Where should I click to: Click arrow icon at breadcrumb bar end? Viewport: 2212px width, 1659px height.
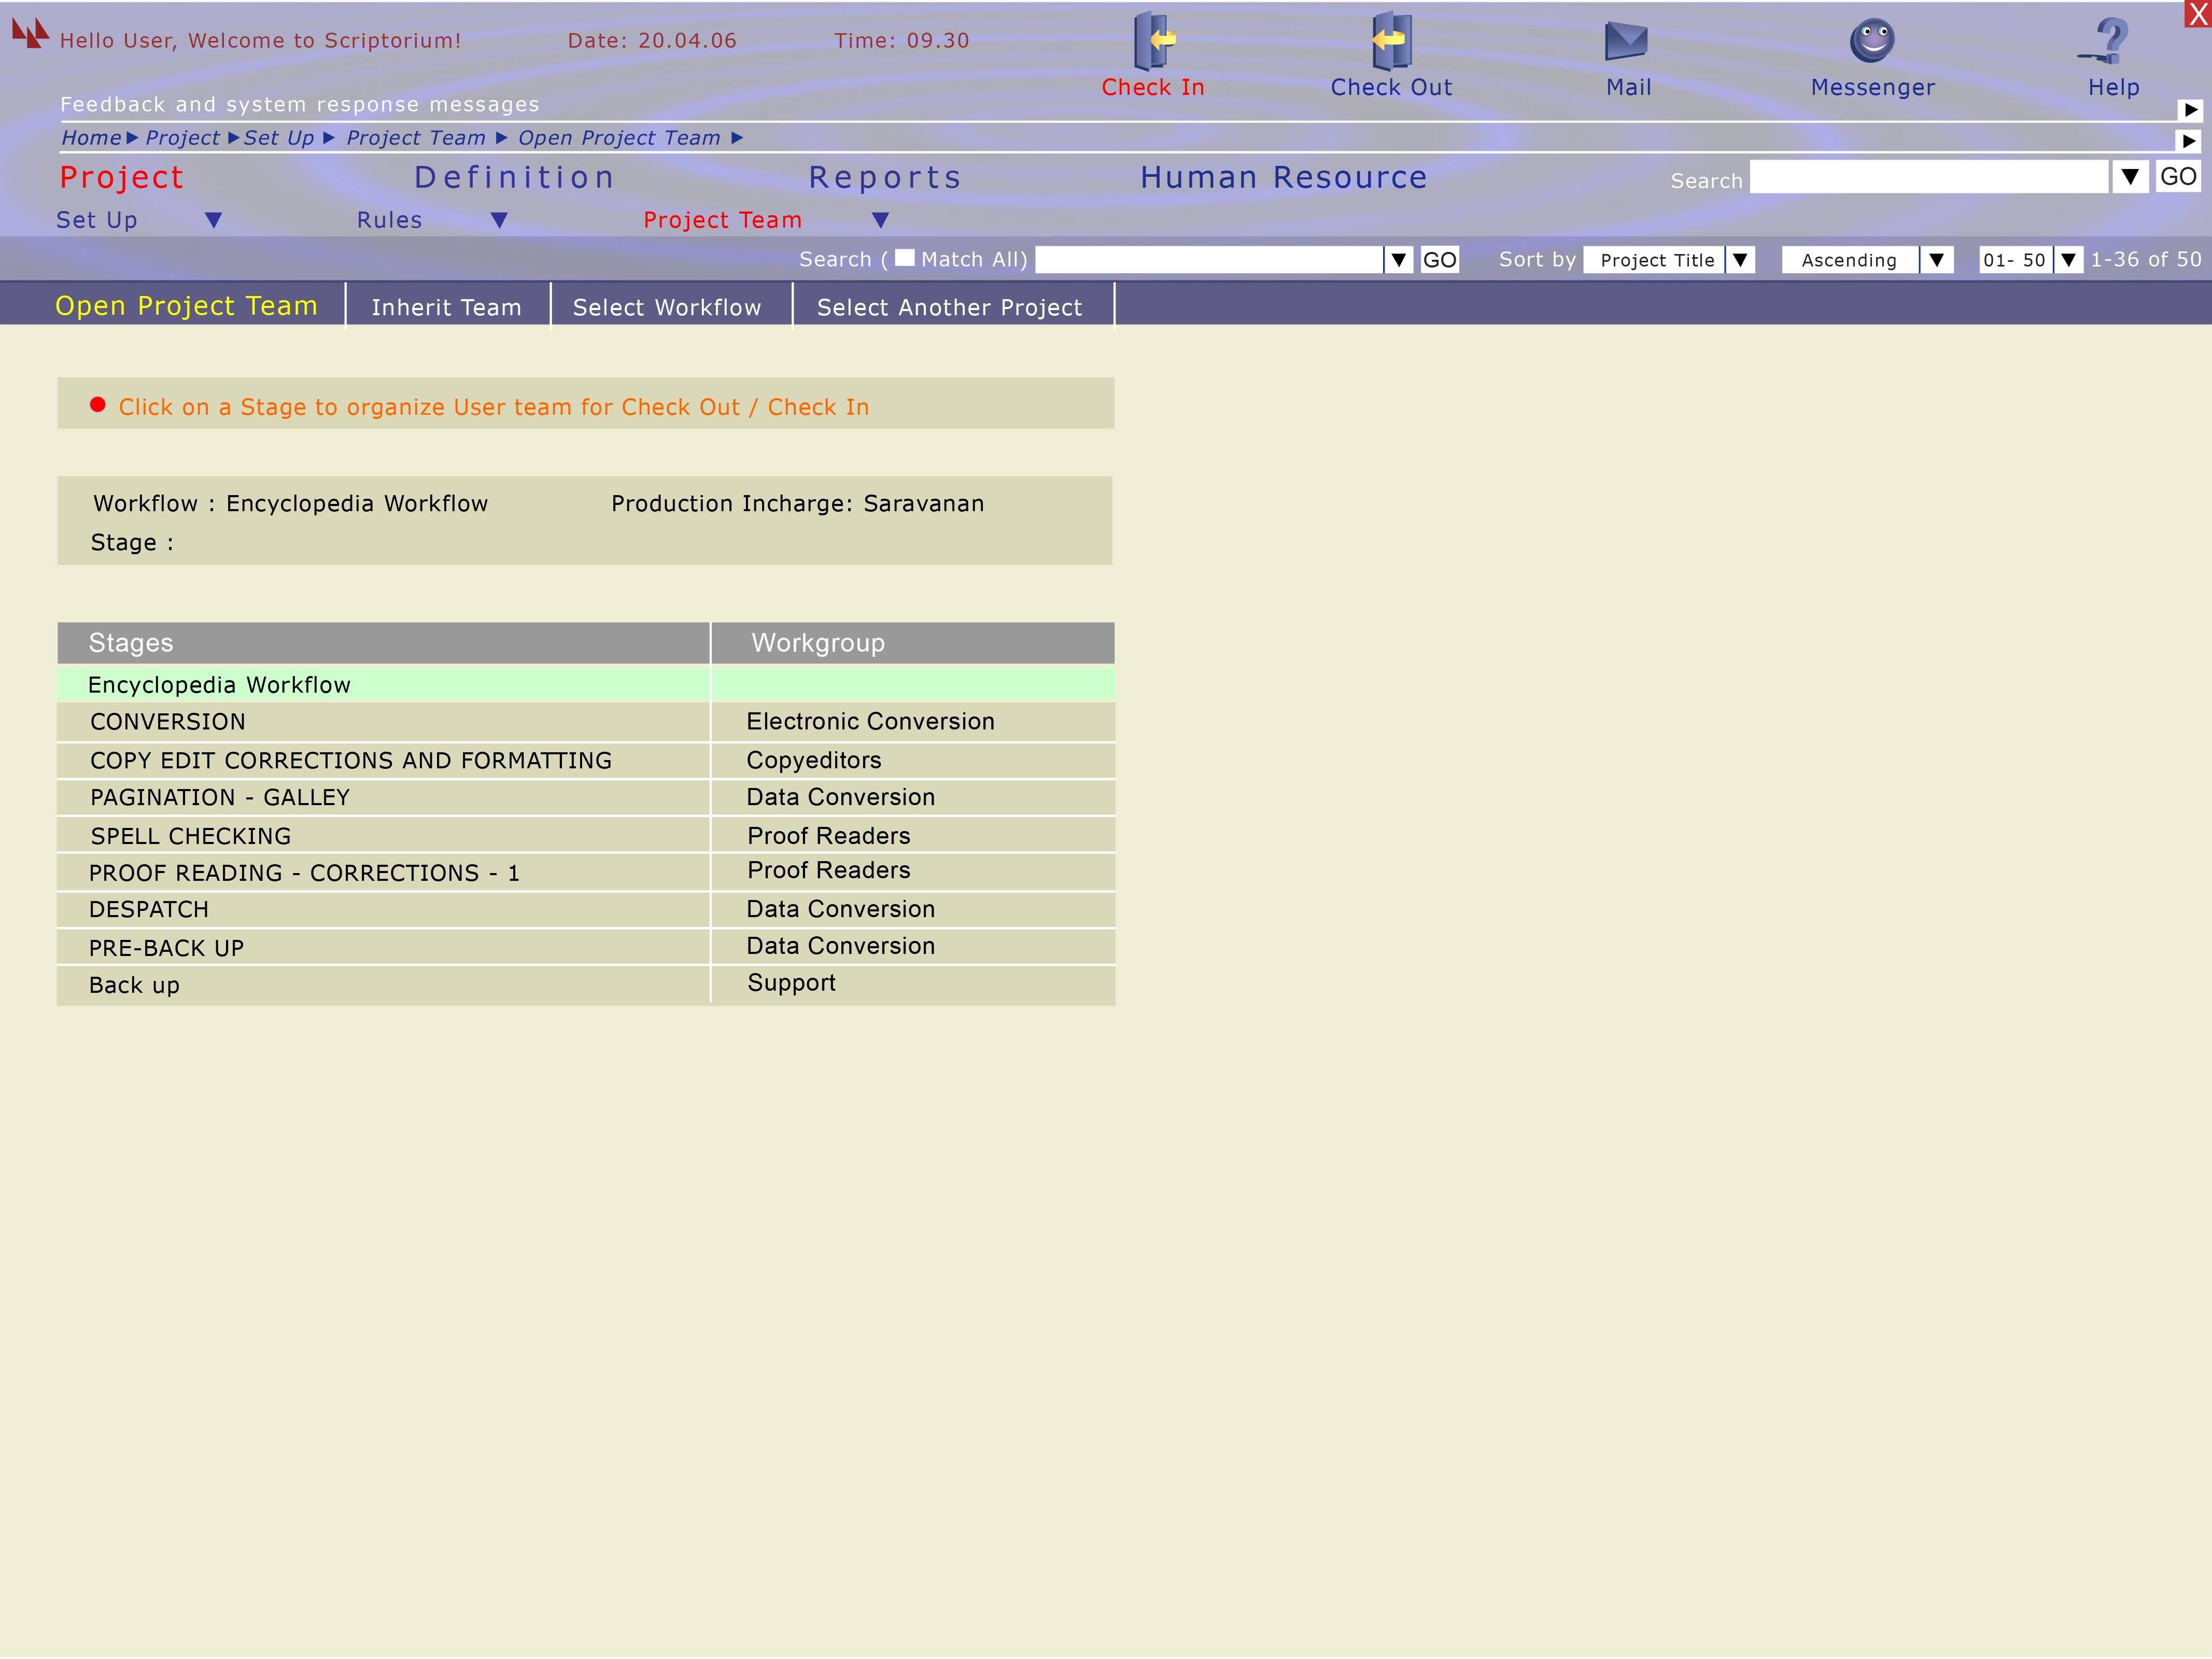click(2189, 141)
